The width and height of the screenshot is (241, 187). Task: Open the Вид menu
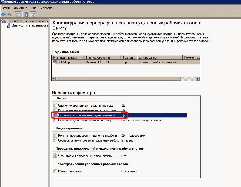34,8
